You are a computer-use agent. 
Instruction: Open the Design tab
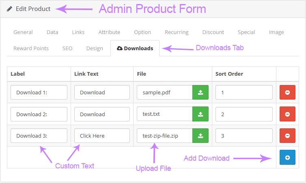pos(95,48)
